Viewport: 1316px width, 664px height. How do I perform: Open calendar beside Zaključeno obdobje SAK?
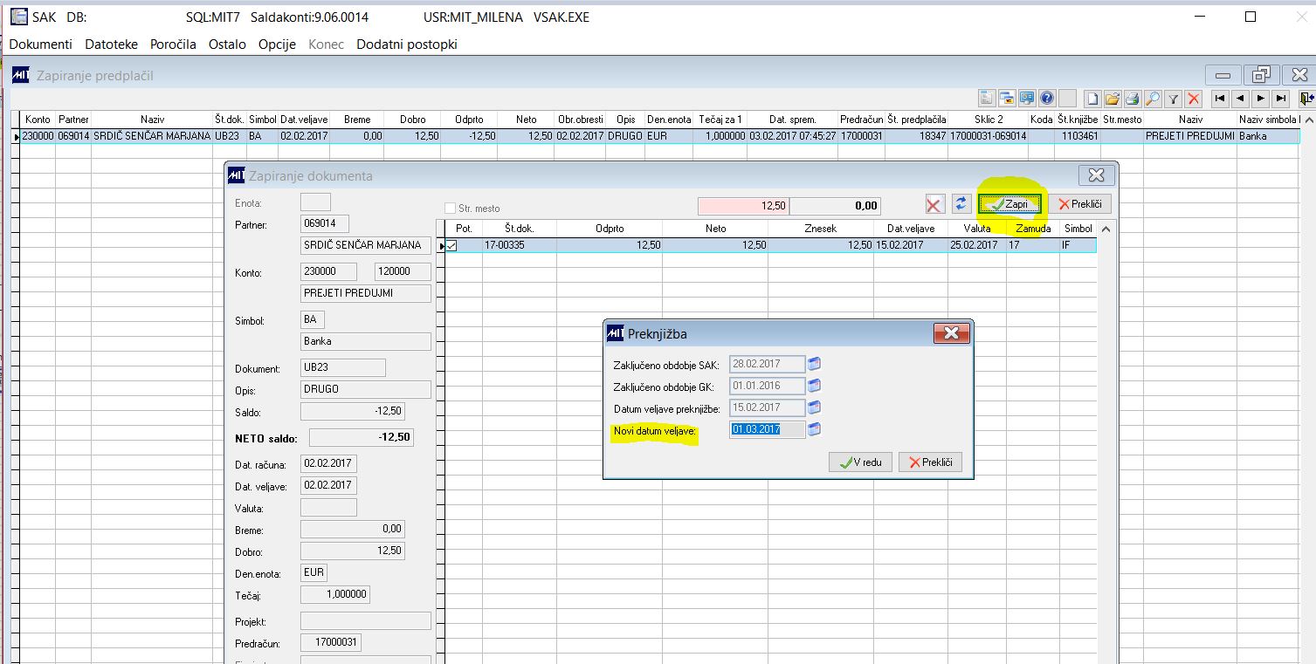[815, 364]
